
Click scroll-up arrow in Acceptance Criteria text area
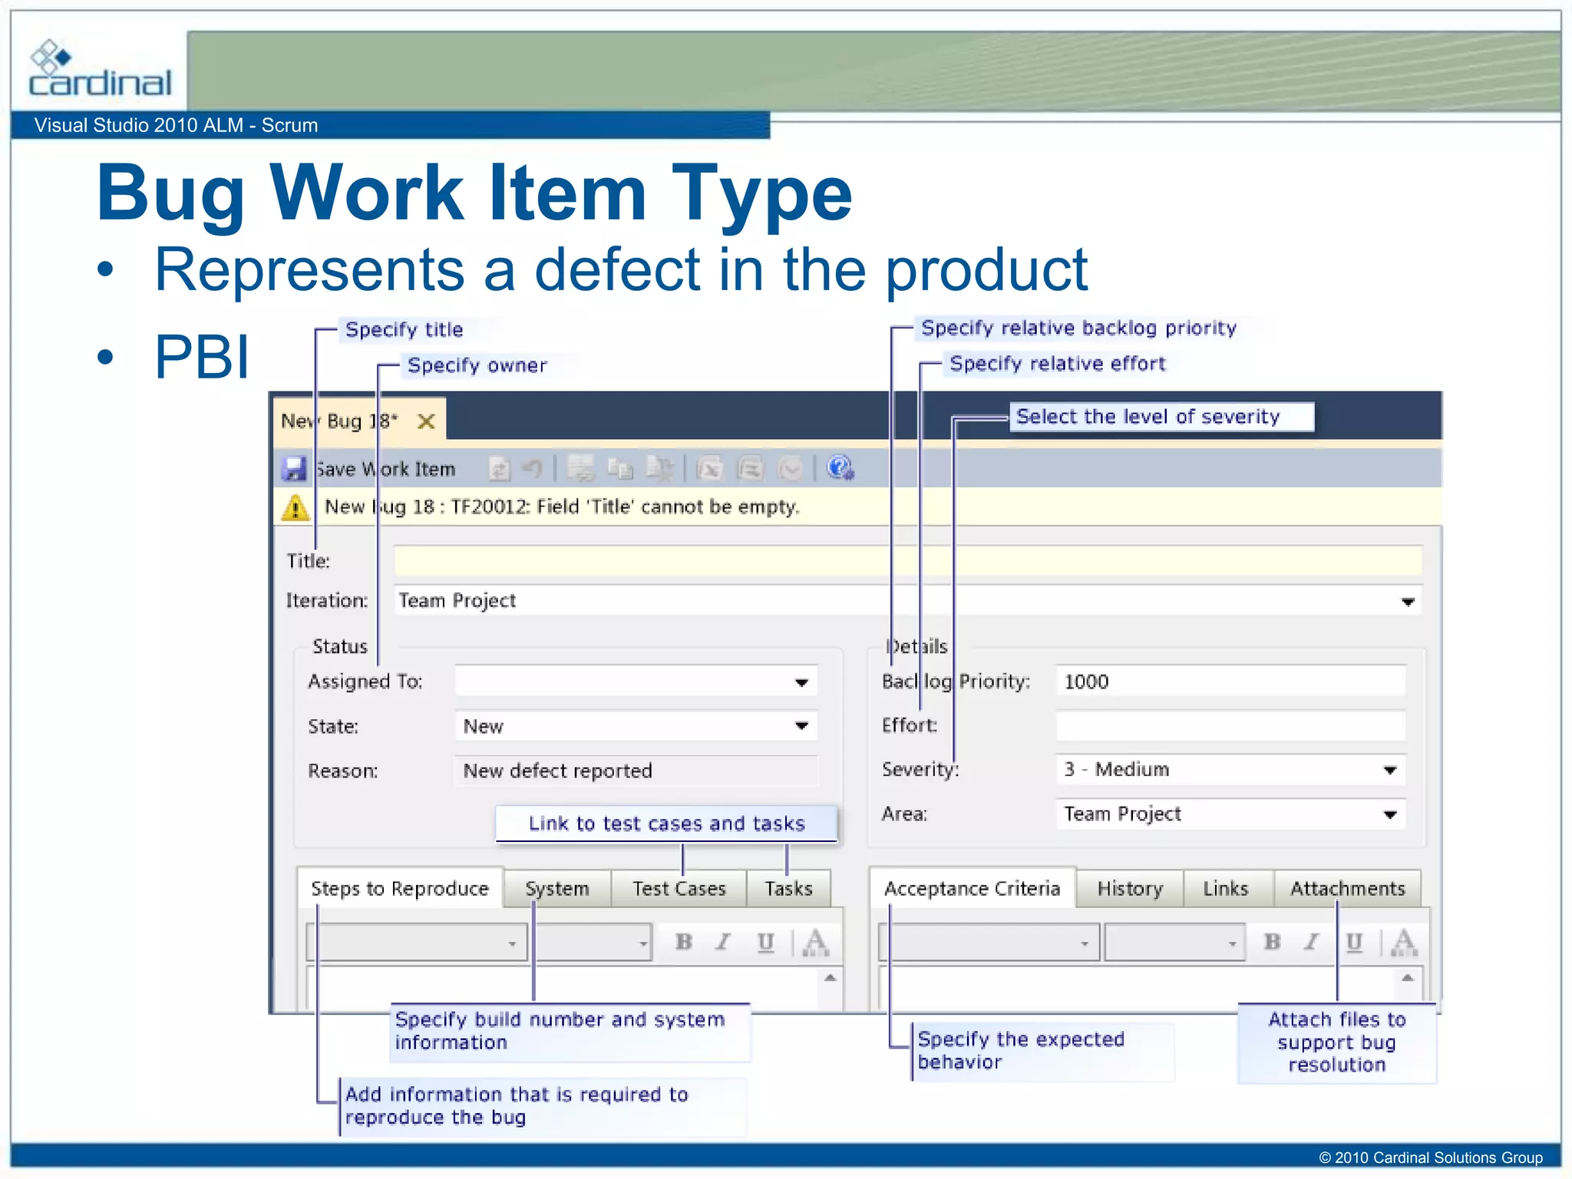[x=1407, y=978]
